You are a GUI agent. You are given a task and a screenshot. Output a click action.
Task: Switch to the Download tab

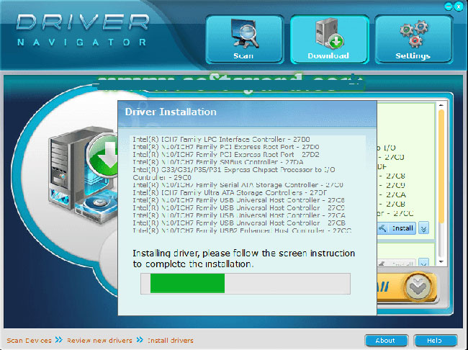point(329,40)
